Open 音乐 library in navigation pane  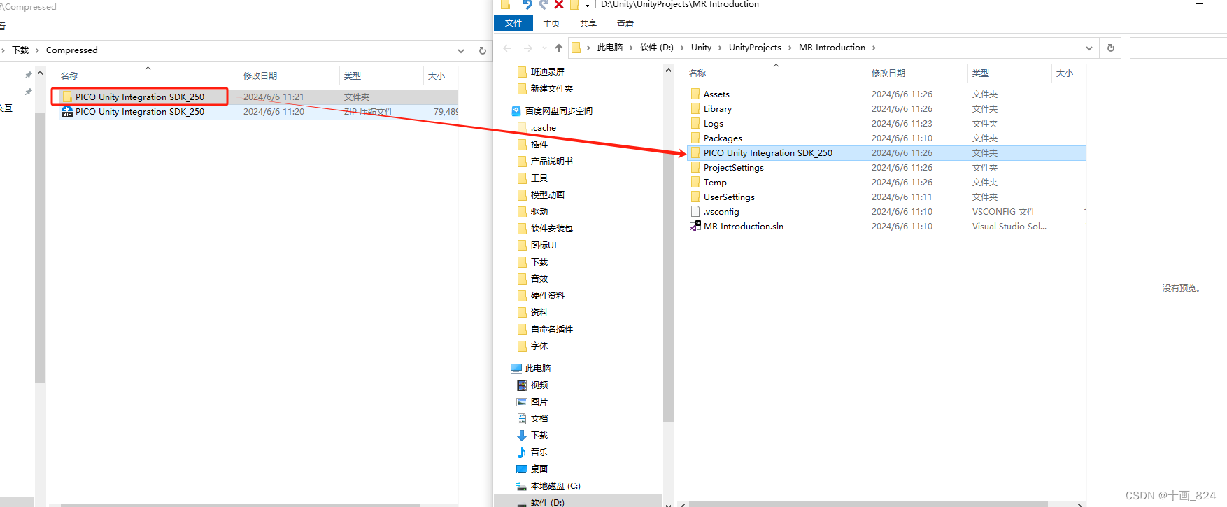pos(539,452)
